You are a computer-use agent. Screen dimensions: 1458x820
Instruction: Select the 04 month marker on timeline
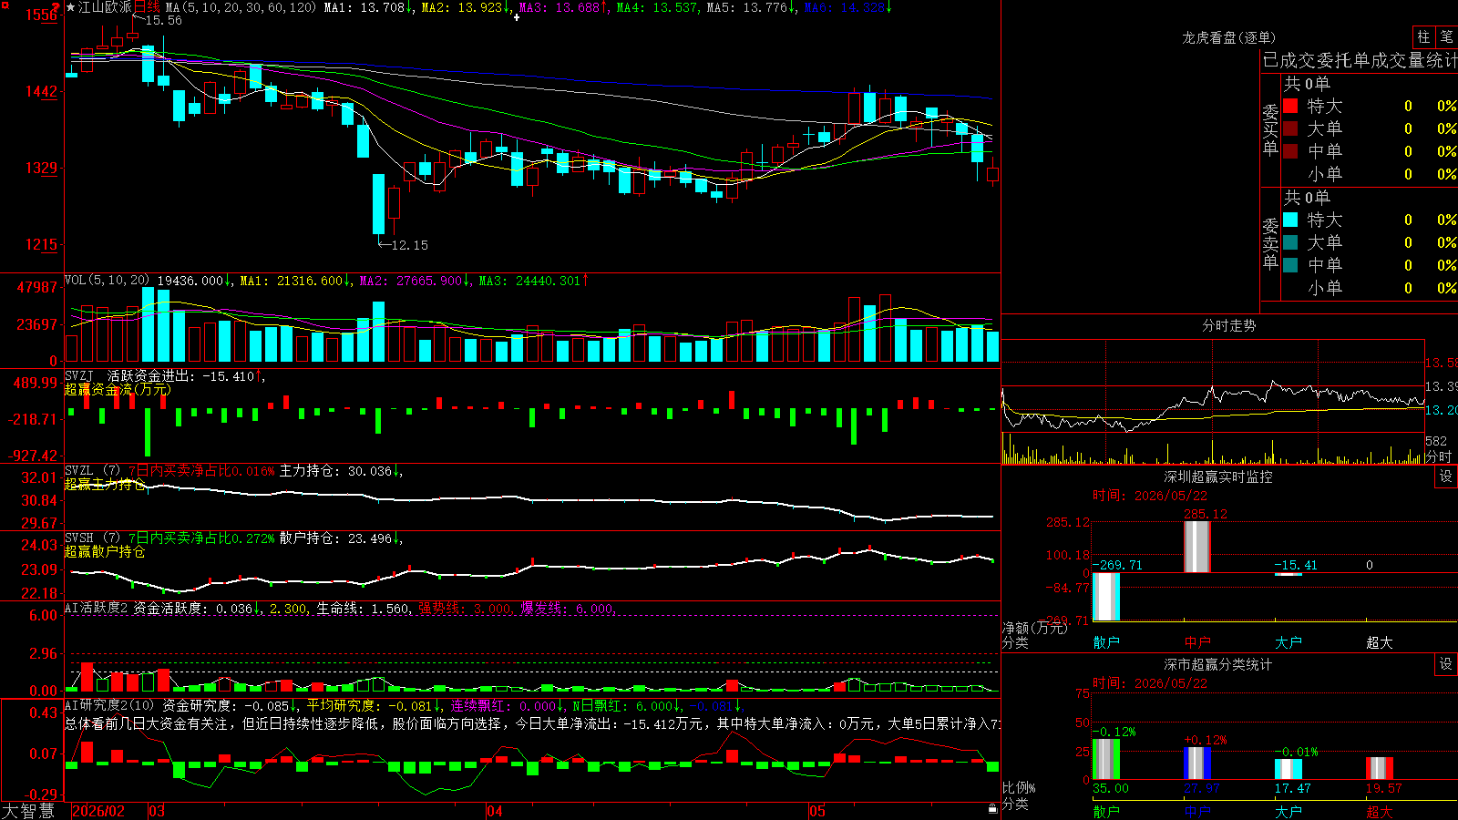point(495,811)
